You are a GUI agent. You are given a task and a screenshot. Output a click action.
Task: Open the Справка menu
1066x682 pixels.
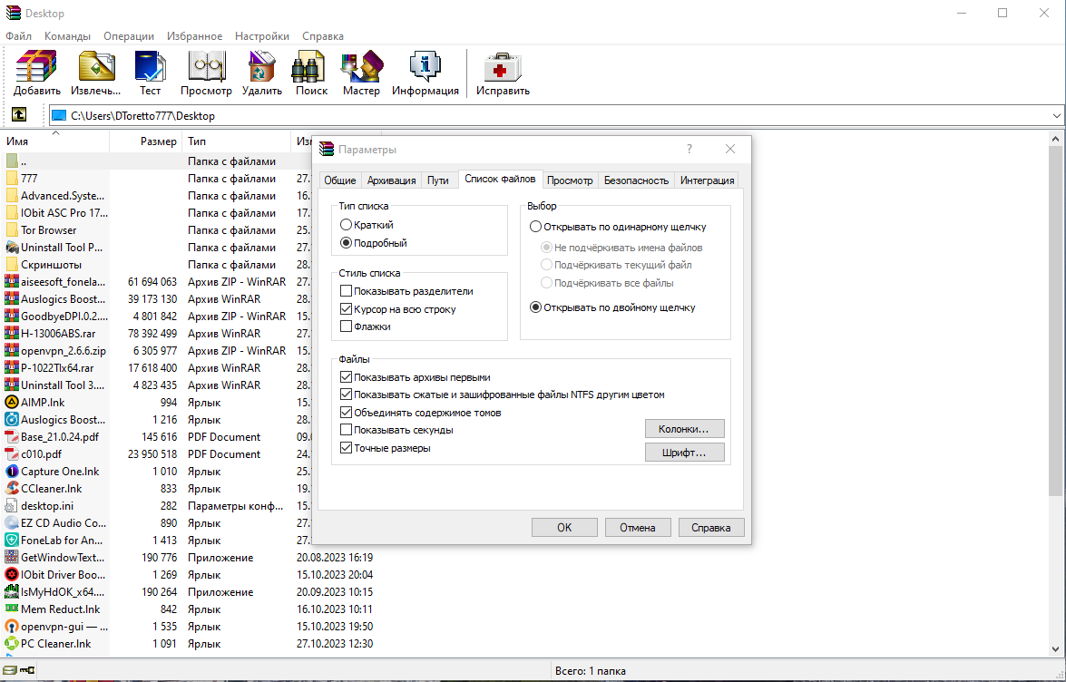(x=323, y=36)
